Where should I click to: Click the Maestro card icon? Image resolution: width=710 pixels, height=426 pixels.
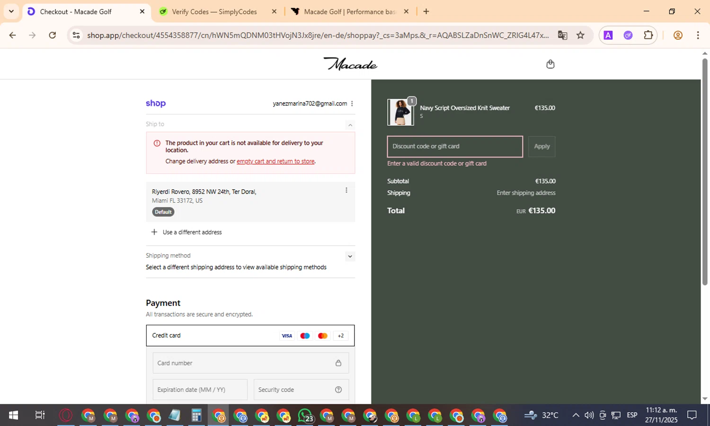pos(305,336)
